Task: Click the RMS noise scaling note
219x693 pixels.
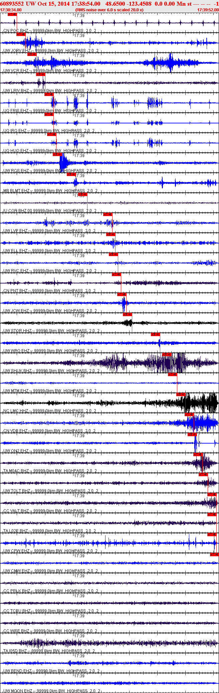Action: click(109, 10)
